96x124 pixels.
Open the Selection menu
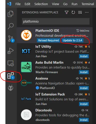41,4
